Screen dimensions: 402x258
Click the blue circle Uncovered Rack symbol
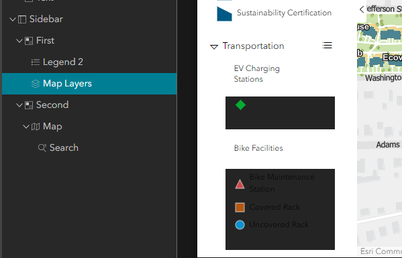[240, 224]
